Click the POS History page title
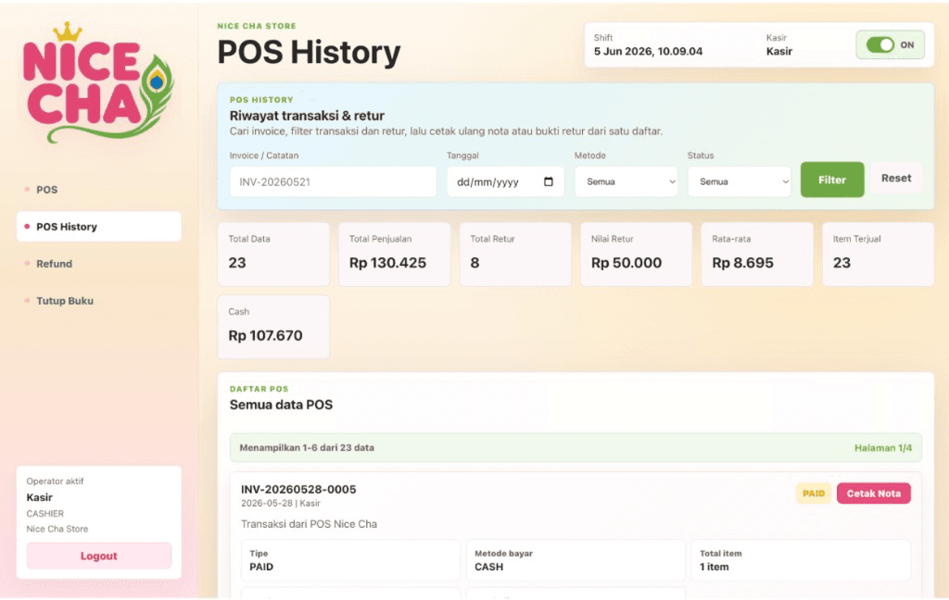 309,52
